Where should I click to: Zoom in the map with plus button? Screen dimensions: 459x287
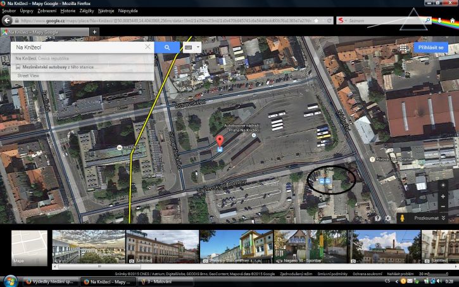click(x=443, y=196)
